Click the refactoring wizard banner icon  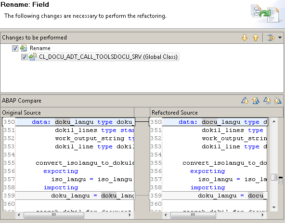coord(265,14)
